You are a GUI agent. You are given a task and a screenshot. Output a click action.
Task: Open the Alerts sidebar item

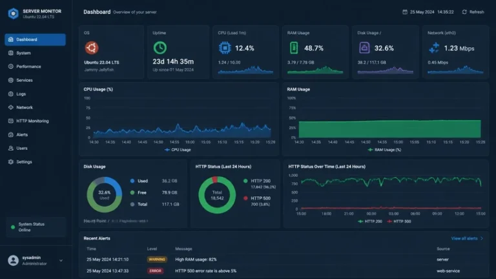35,135
